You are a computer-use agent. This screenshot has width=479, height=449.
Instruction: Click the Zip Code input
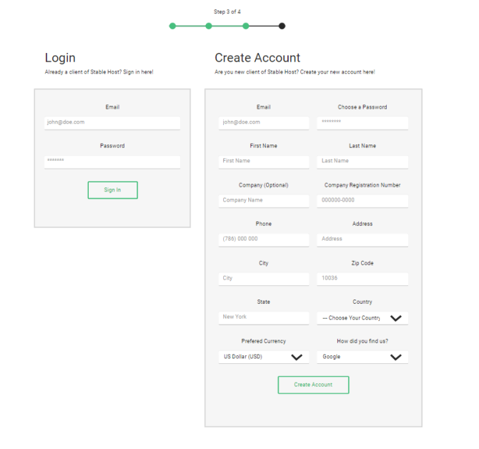362,278
